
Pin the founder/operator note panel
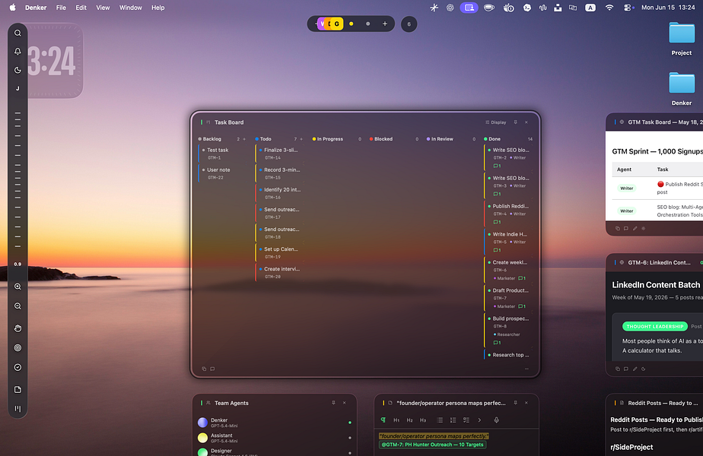tap(516, 403)
